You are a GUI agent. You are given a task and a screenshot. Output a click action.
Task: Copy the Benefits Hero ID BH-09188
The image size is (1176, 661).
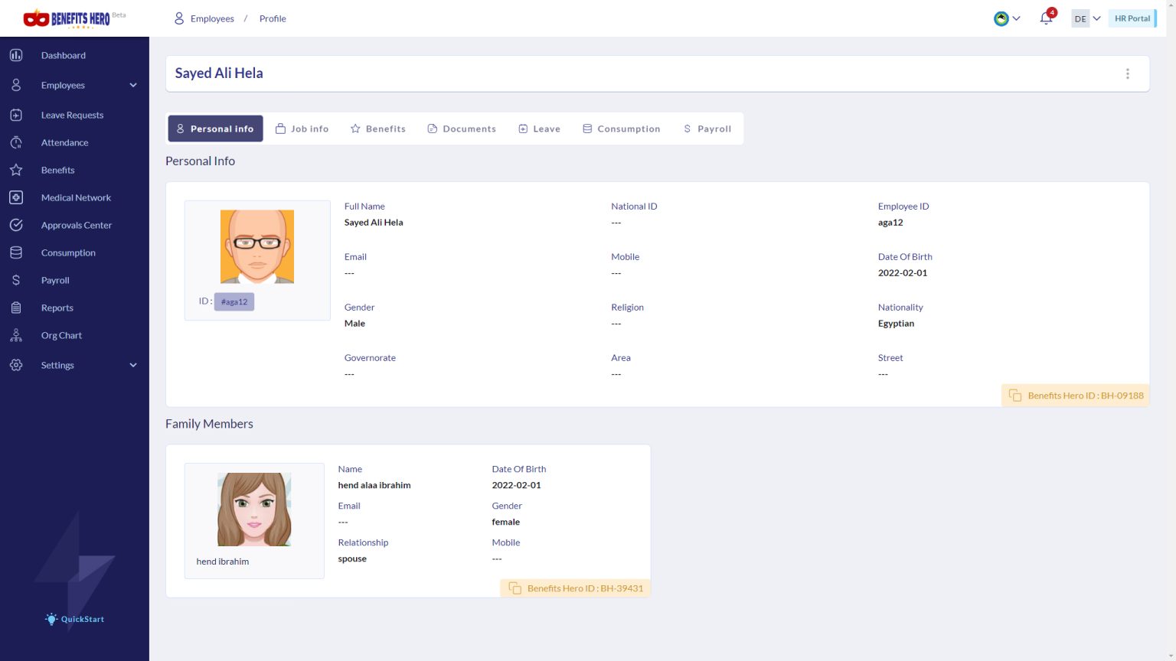[x=1075, y=396]
